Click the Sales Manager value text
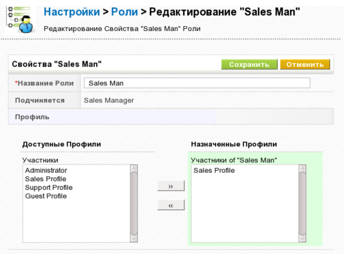The height and width of the screenshot is (254, 344). tap(109, 100)
